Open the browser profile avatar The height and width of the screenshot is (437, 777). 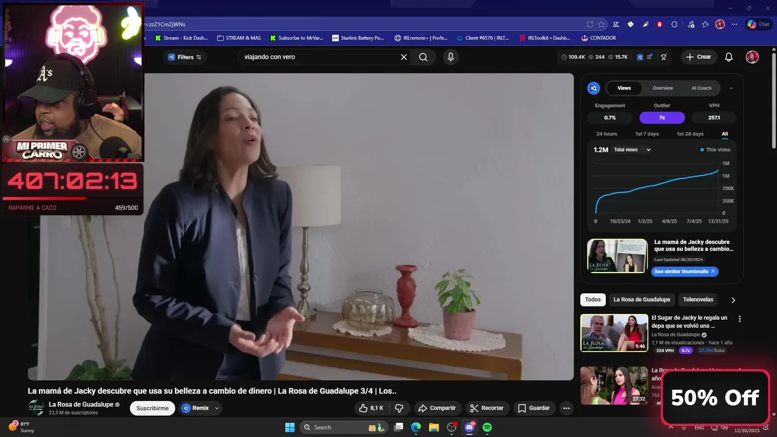[720, 24]
